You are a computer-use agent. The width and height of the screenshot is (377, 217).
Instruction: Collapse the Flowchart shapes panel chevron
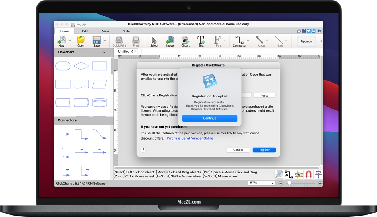[x=104, y=52]
